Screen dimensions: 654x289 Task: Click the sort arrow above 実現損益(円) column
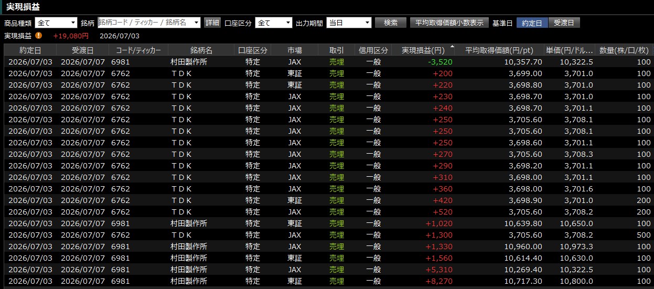453,47
